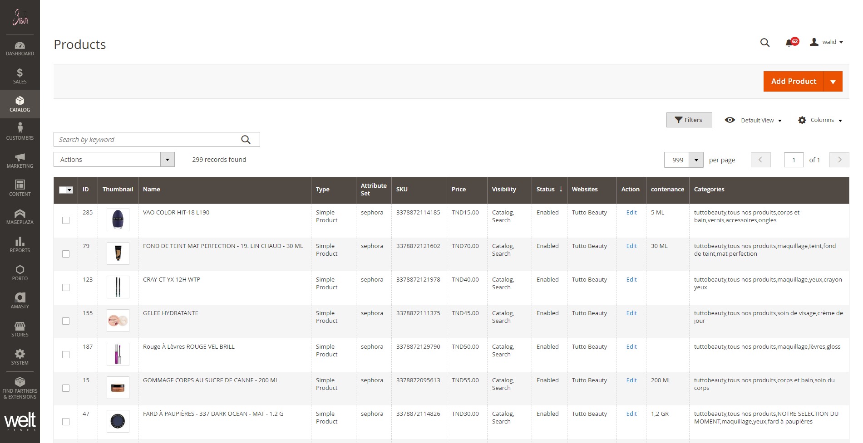Edit product CRAY CT YX 12H WTP
This screenshot has height=443, width=863.
point(631,280)
